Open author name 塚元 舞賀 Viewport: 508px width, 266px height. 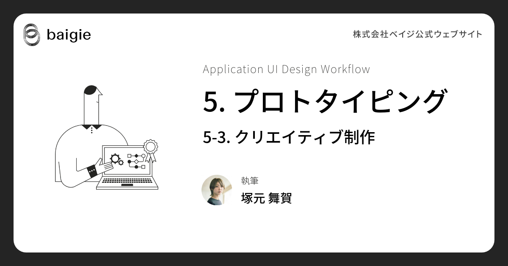[x=266, y=198]
